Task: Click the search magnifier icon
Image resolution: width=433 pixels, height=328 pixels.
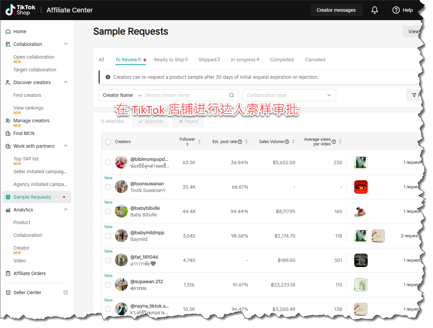Action: (231, 95)
